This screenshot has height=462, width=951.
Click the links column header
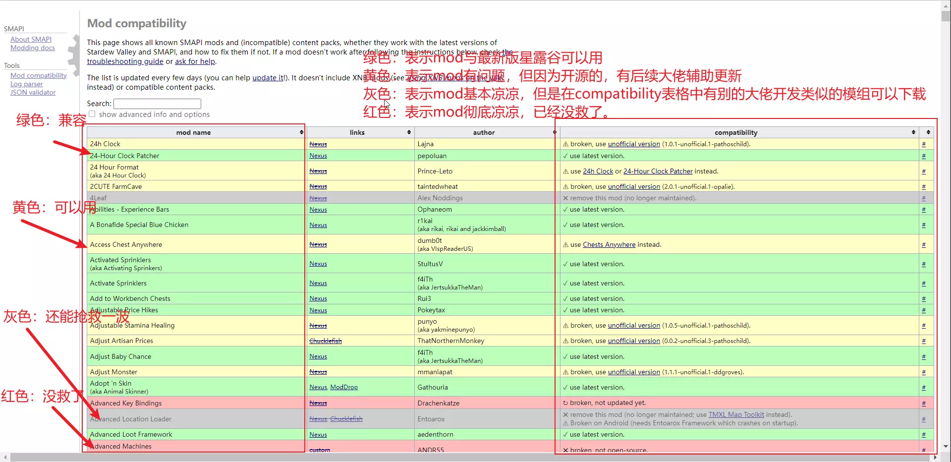coord(360,132)
